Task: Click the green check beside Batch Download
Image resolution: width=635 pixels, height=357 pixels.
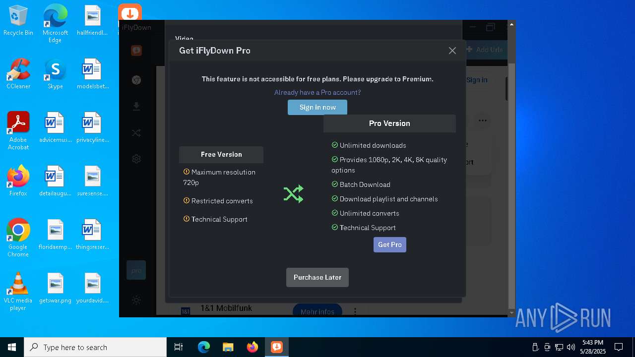Action: tap(335, 184)
